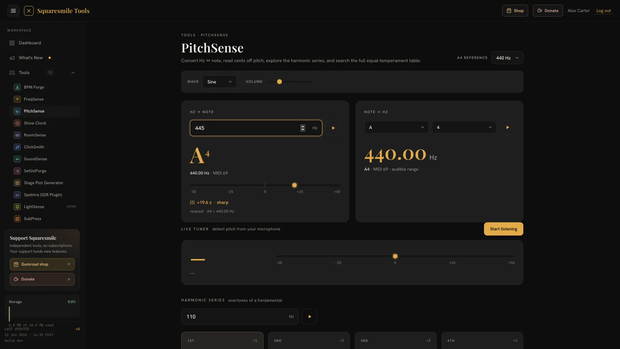The image size is (620, 349).
Task: Click the 110 Hz harmonic input field
Action: pos(240,316)
